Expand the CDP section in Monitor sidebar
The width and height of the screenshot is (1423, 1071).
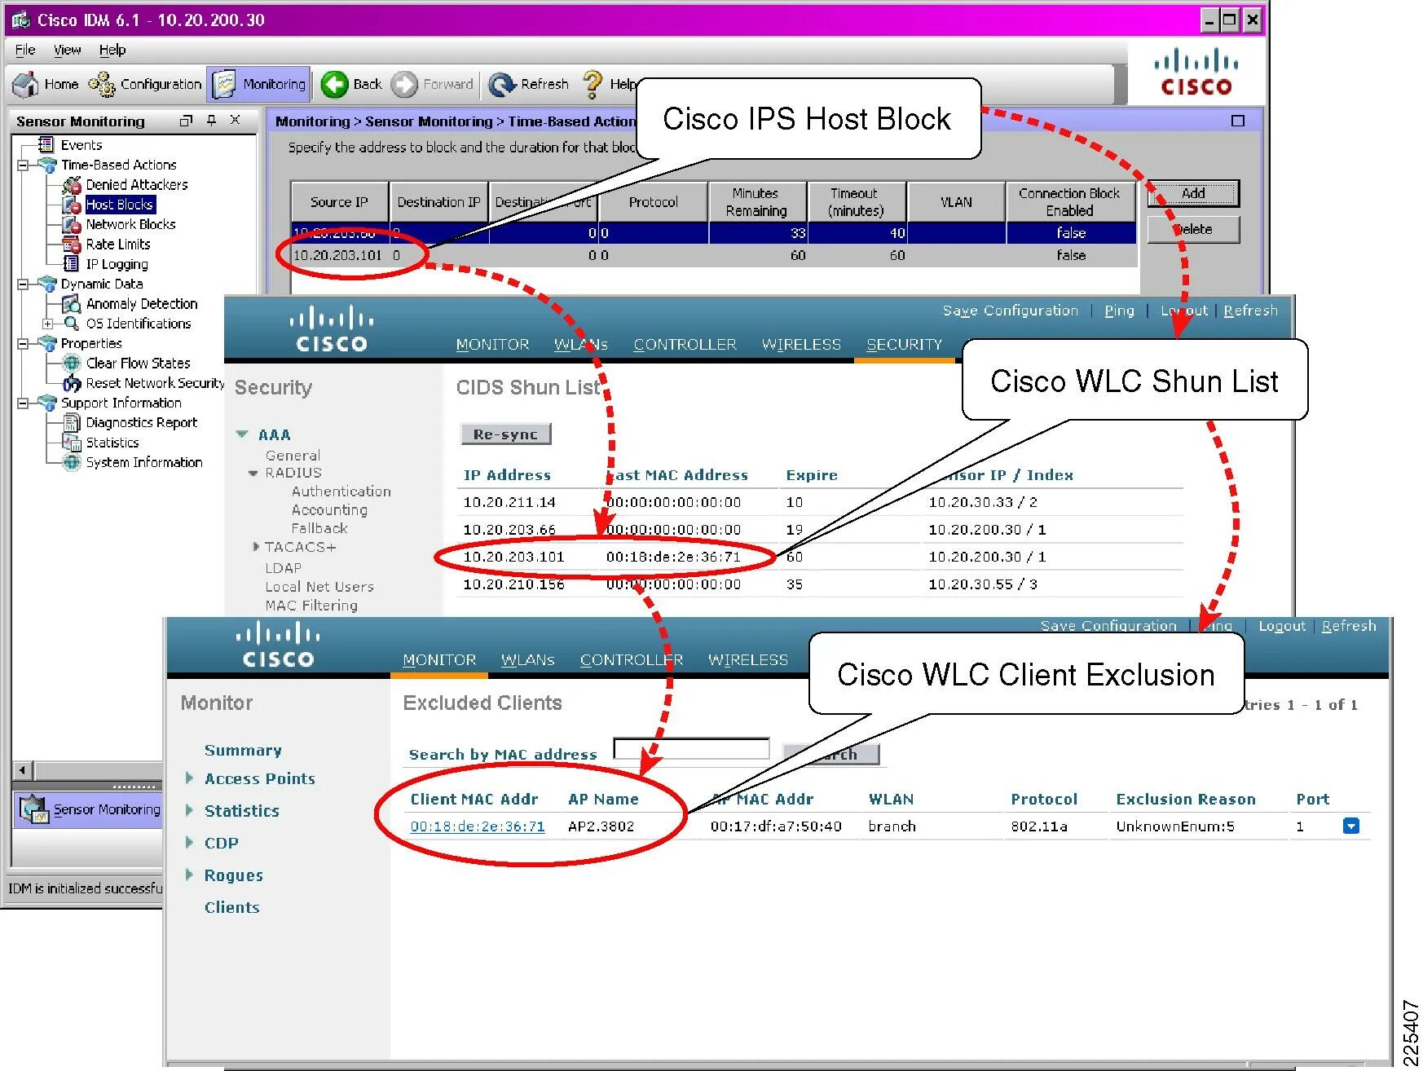point(189,843)
